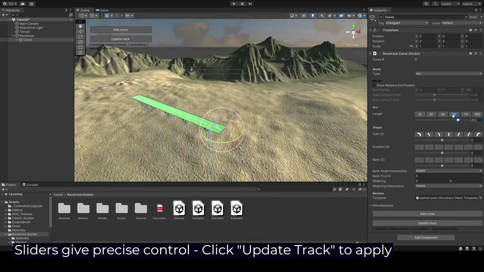484x272 pixels.
Task: Select the Move tool in scene toolbar
Action: 80,31
